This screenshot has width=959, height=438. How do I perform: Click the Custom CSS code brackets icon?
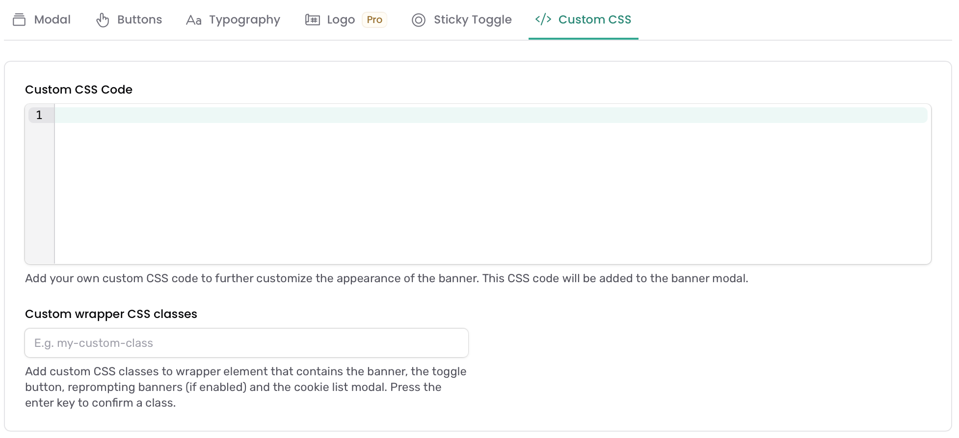(x=543, y=19)
